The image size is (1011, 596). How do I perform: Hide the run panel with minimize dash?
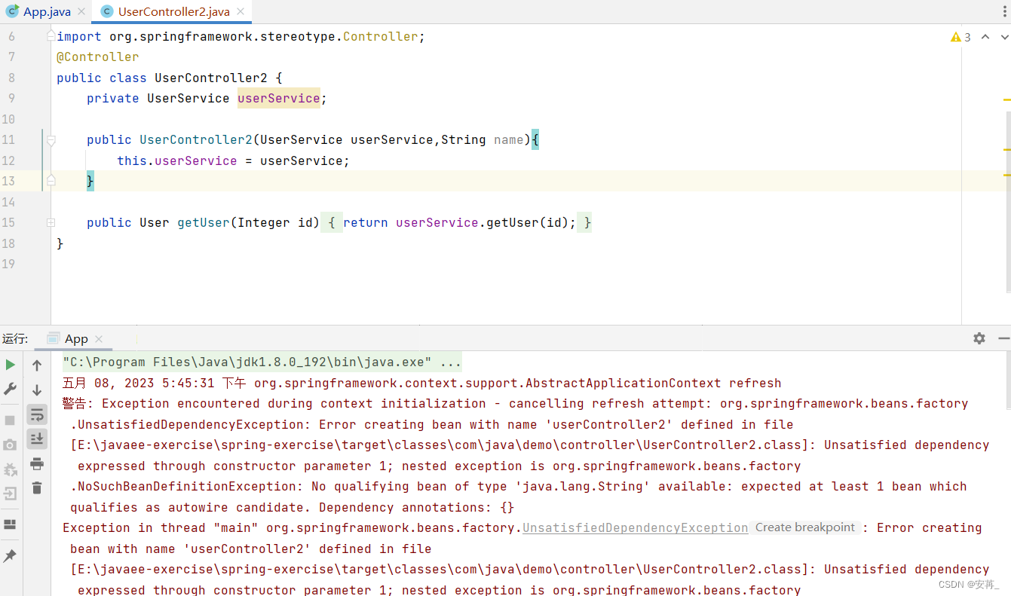tap(1003, 338)
